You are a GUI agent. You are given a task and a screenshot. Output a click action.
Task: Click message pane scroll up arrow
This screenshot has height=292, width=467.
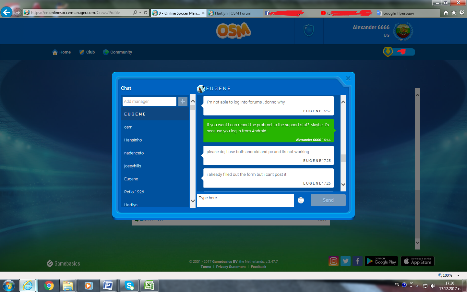(343, 102)
